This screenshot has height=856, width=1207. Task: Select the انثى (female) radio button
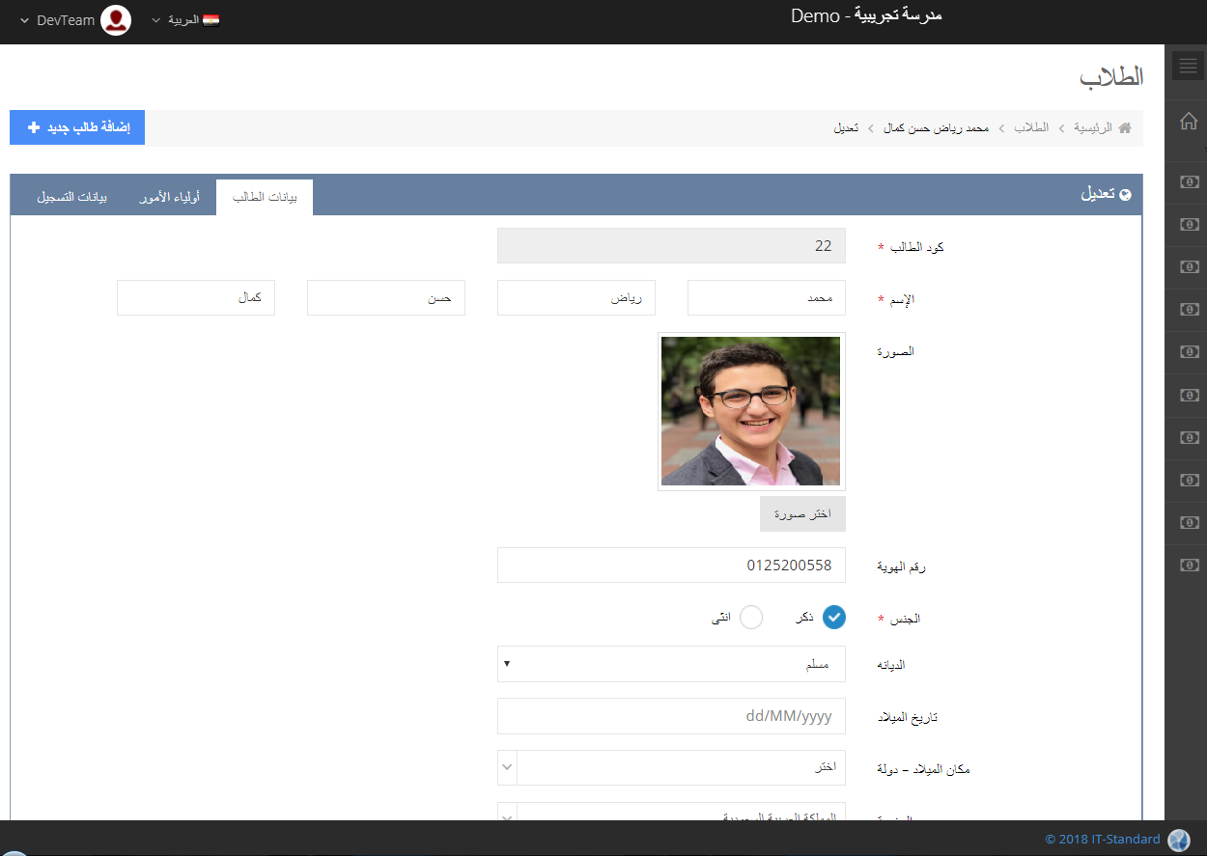tap(751, 618)
